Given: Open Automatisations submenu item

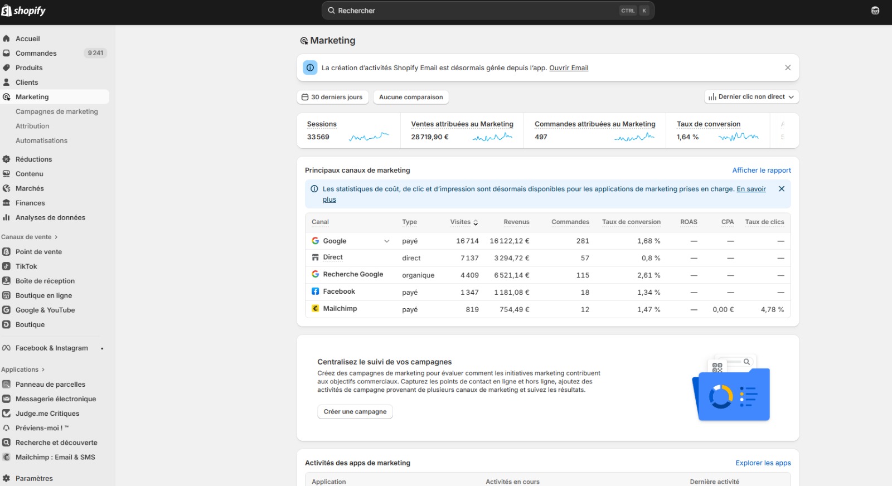Looking at the screenshot, I should point(41,140).
